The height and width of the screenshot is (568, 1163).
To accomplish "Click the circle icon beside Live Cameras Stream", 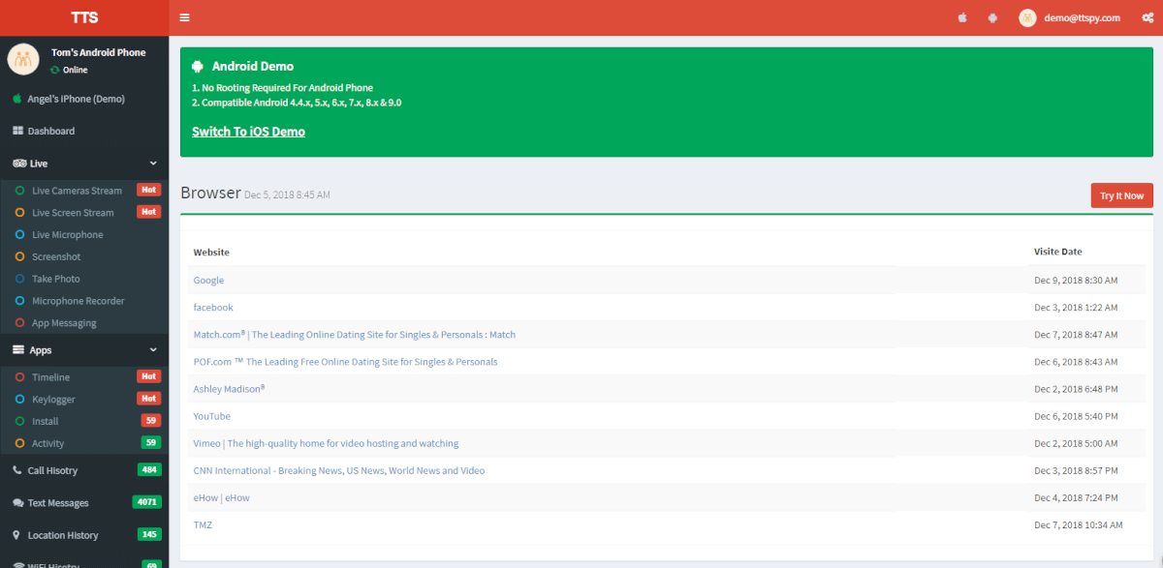I will (20, 191).
